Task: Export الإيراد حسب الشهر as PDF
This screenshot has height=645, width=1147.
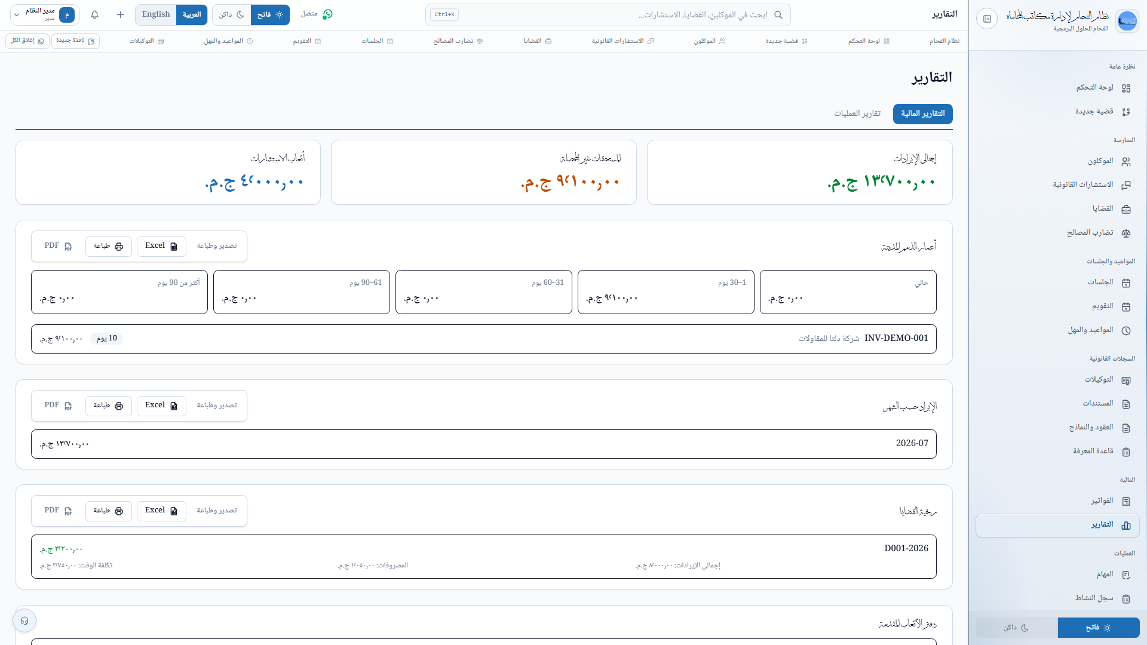Action: click(58, 406)
